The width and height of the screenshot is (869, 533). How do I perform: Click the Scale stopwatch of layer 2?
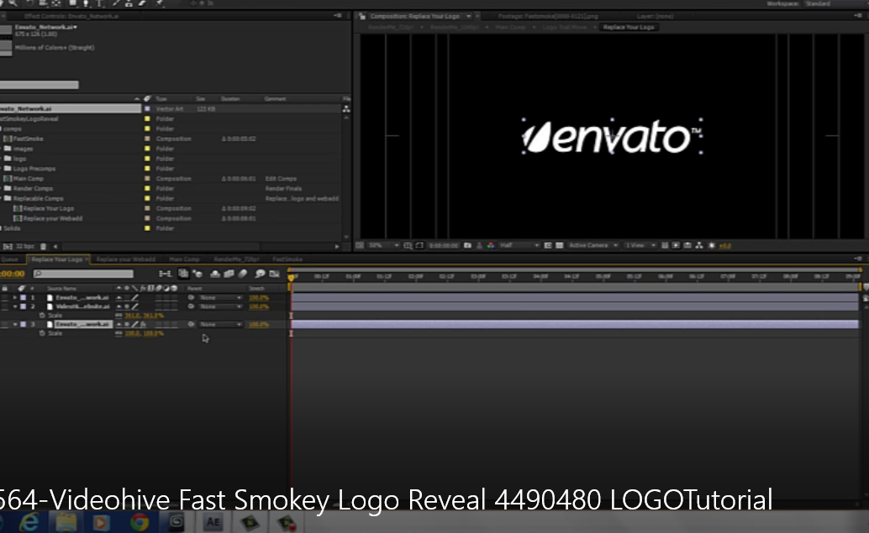click(x=42, y=316)
